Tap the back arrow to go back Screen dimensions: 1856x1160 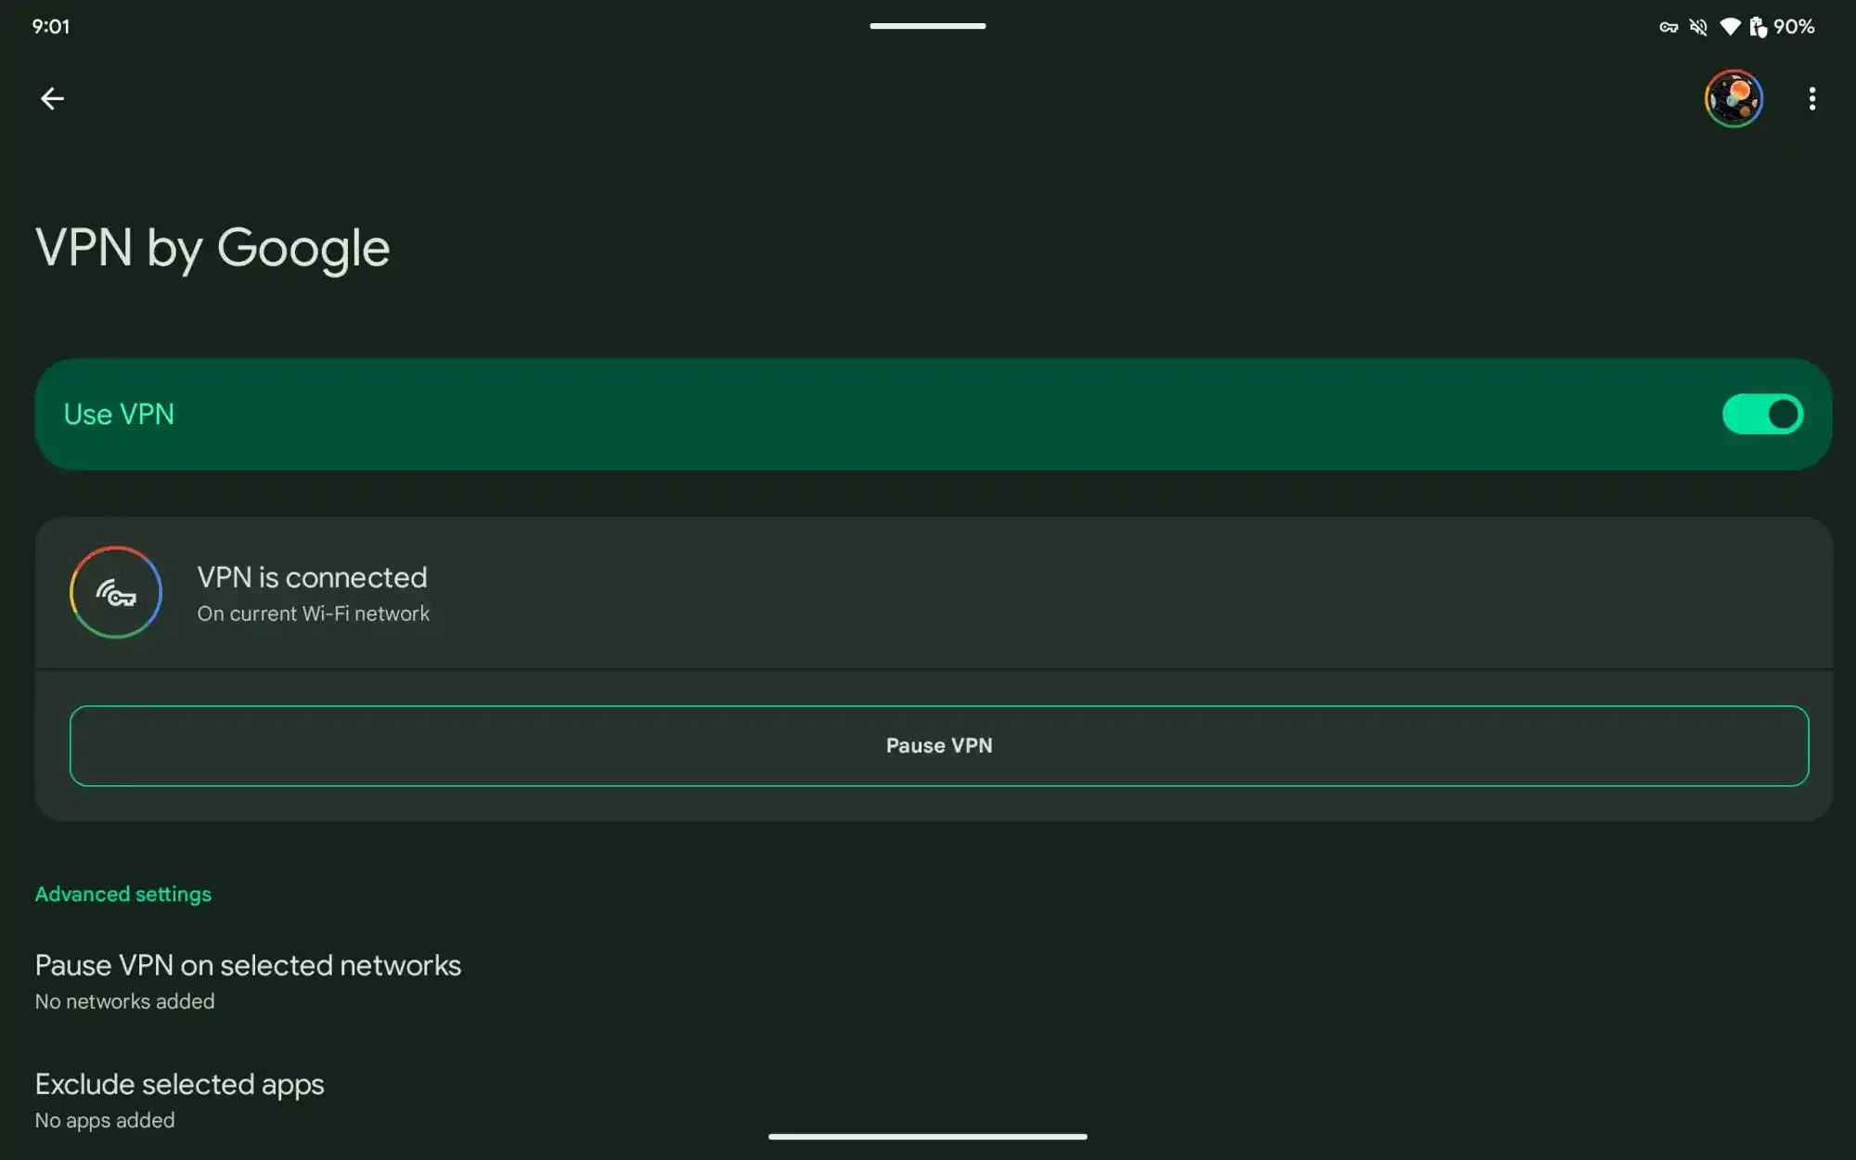[x=51, y=97]
